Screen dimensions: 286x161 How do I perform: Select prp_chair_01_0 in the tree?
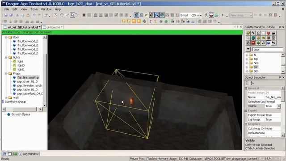click(x=27, y=81)
